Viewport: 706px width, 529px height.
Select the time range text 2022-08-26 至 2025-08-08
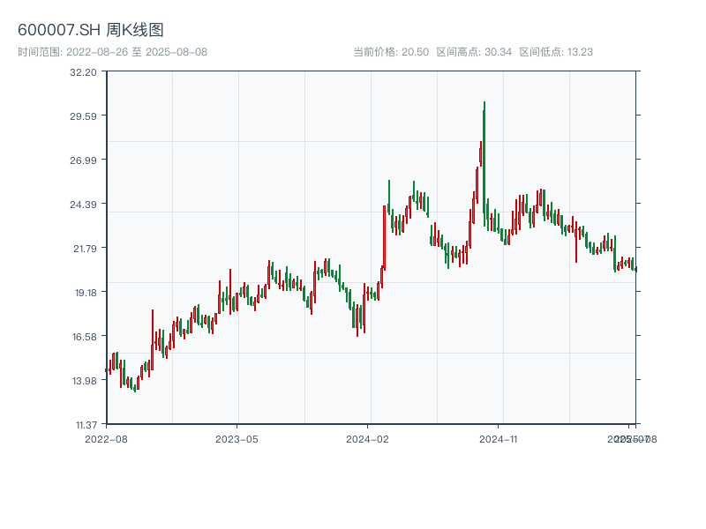click(x=137, y=52)
